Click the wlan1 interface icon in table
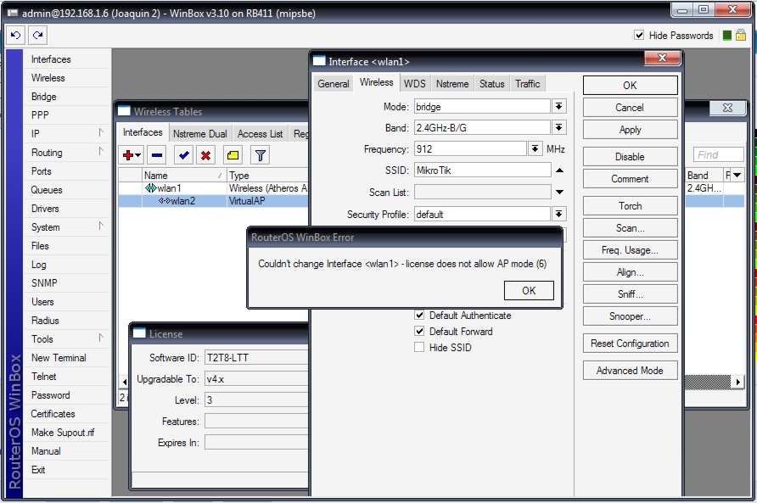 pos(150,187)
